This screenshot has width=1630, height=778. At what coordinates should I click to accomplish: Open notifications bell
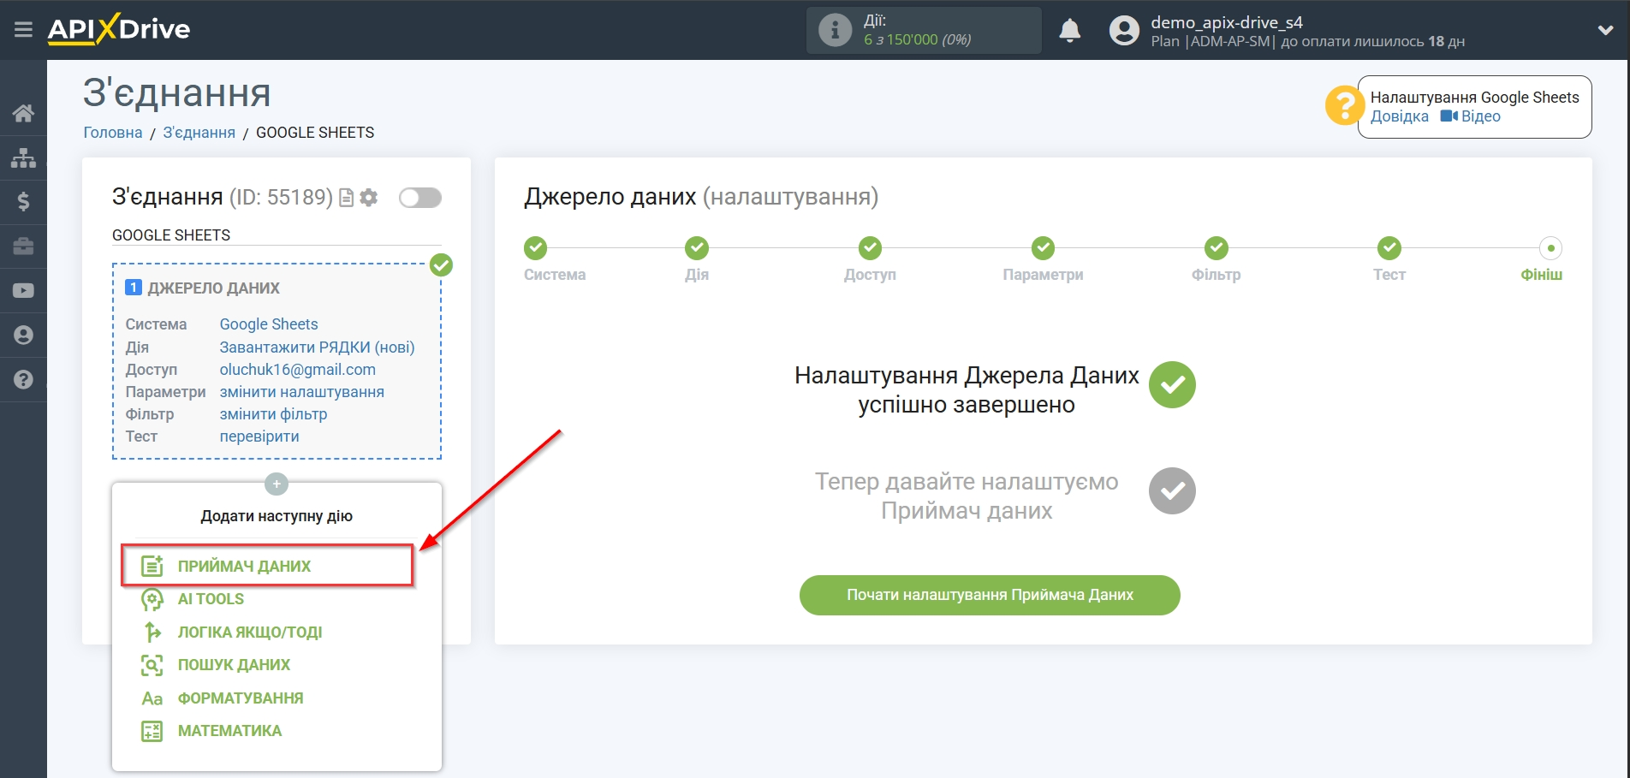1069,31
